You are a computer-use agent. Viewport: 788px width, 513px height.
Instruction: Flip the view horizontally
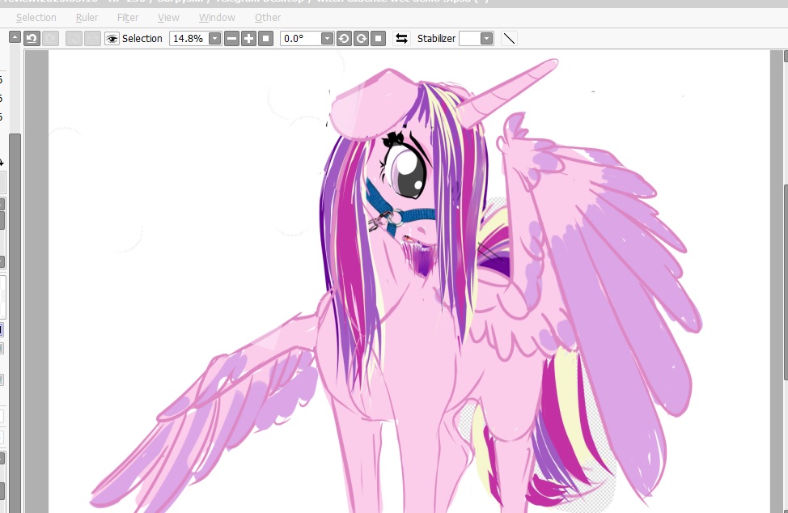click(401, 39)
